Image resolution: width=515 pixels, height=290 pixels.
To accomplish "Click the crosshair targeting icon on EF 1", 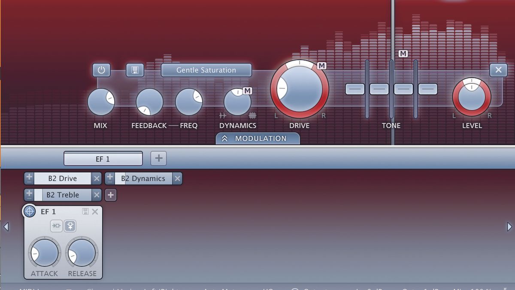I will click(29, 211).
